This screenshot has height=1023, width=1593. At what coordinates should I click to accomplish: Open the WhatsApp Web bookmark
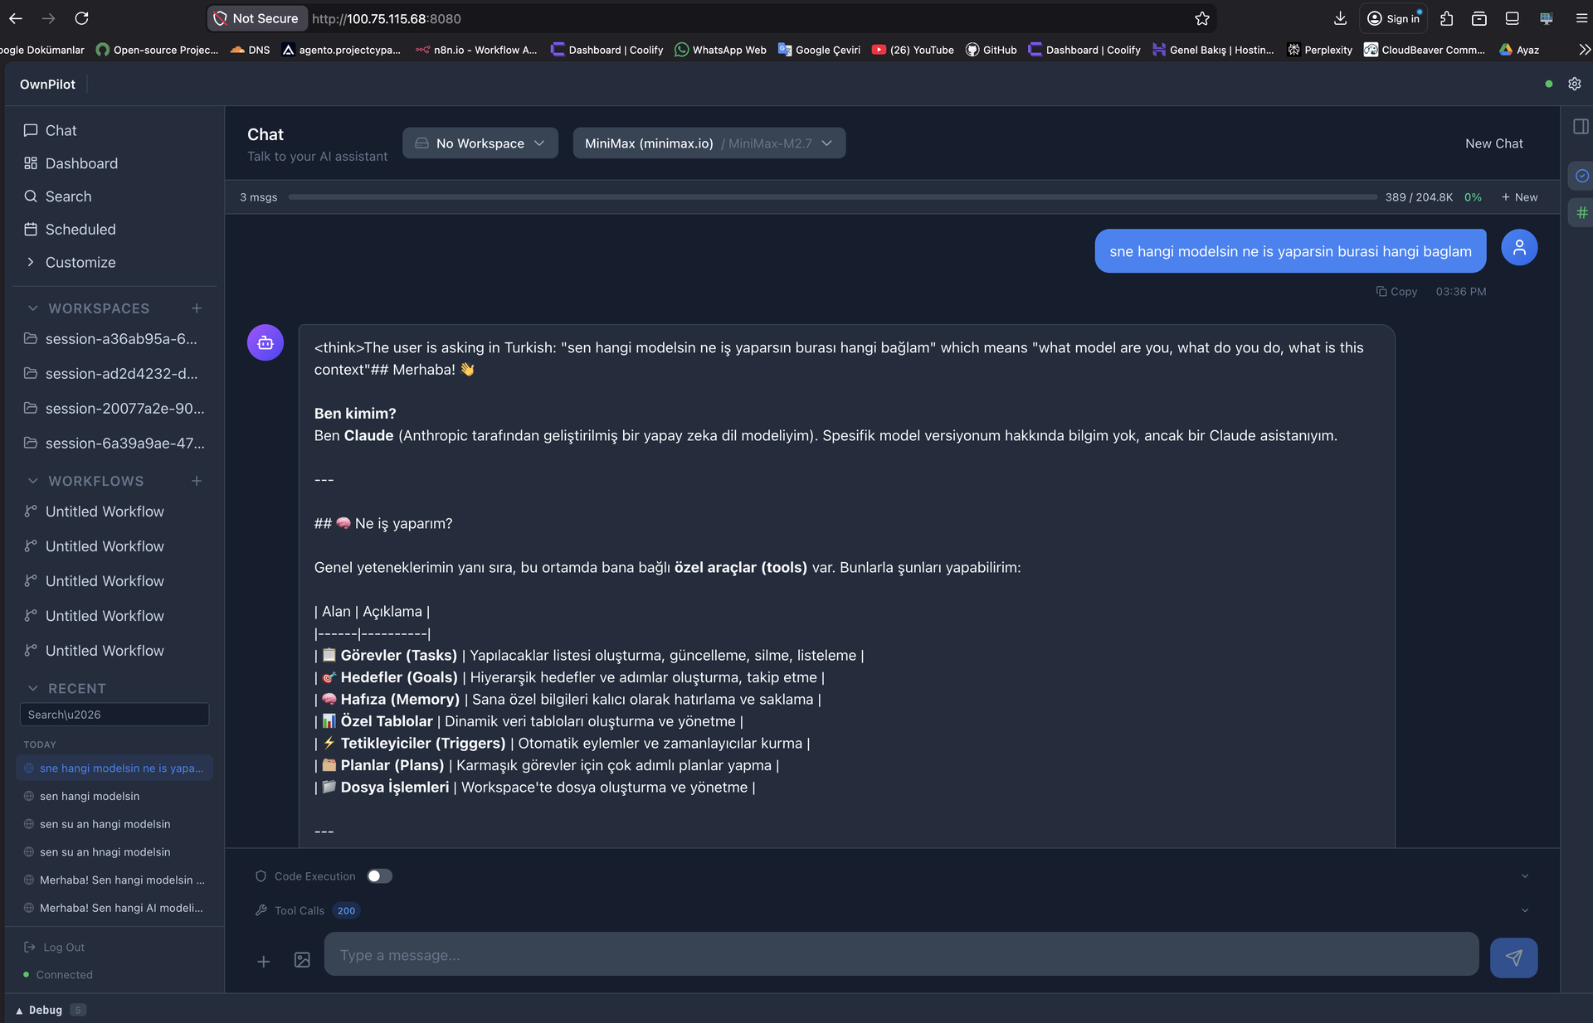click(720, 50)
